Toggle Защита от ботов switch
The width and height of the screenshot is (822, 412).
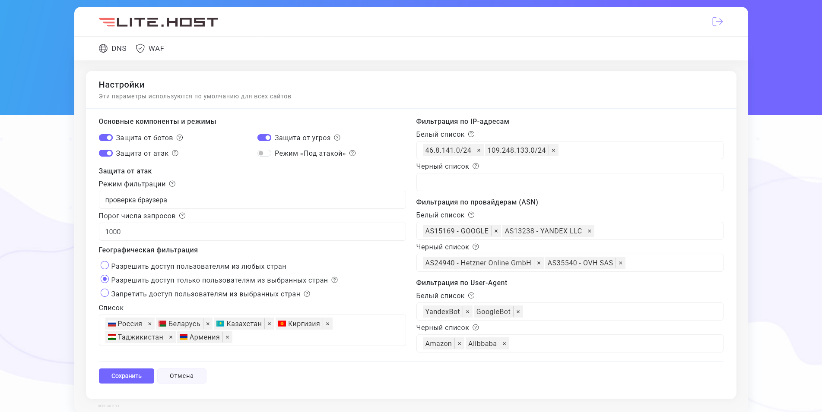point(106,138)
